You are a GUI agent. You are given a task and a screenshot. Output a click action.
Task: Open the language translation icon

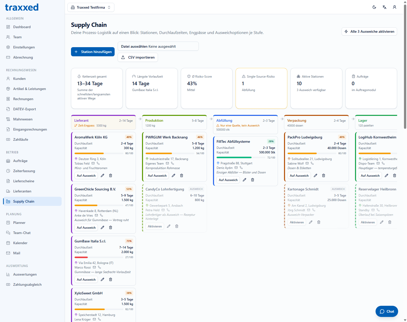coord(384,7)
